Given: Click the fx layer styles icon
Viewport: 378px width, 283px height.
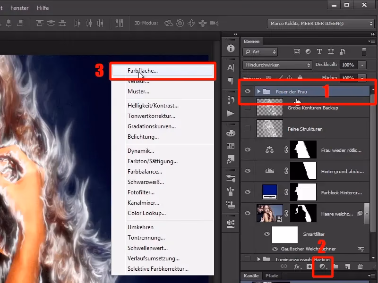Looking at the screenshot, I should pos(296,266).
